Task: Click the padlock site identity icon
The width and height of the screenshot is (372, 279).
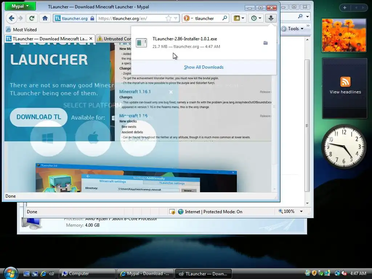Action: [92, 18]
